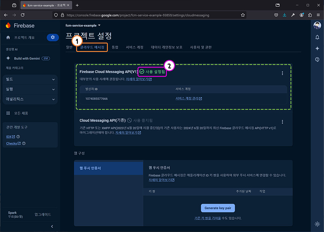
Task: Click the 기존 키 쌍을 가져올 link
Action: 207,218
